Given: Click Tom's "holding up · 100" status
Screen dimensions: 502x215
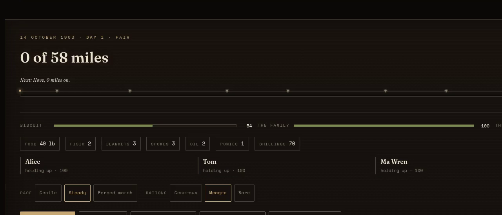Looking at the screenshot, I should click(x=224, y=170).
